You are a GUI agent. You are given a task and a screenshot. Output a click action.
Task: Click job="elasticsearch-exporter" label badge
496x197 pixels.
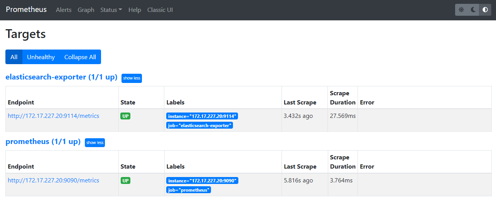pos(200,125)
